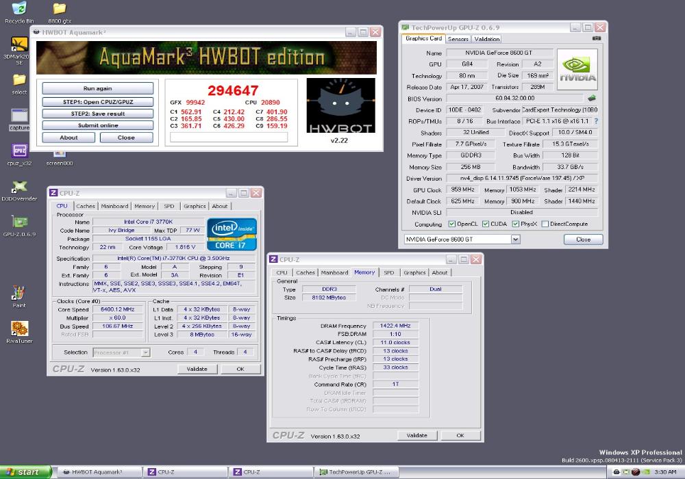
Task: Launch GPU-Z.0.6.9 desktop icon
Action: coord(18,226)
